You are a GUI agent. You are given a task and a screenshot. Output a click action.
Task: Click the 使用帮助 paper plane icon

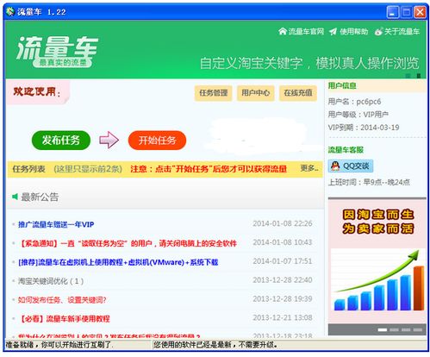333,31
